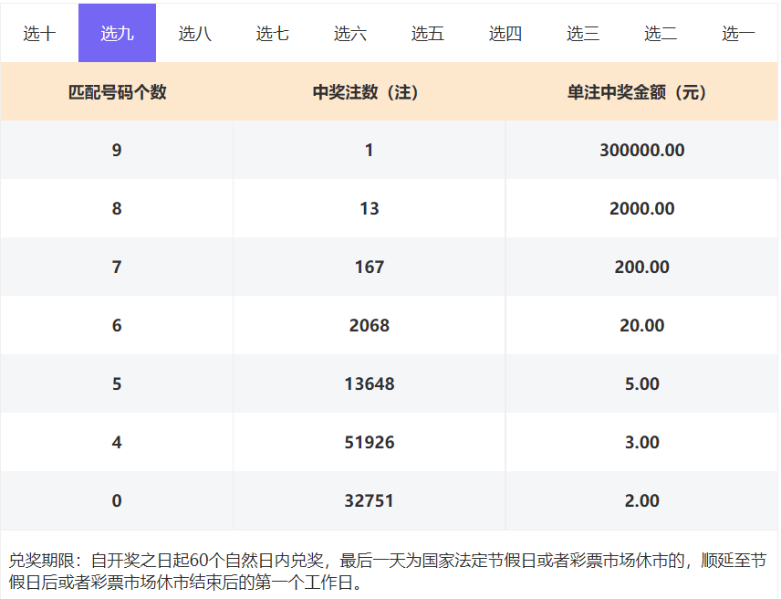Click the 51926 winning count cell
Image resolution: width=781 pixels, height=599 pixels.
click(369, 443)
